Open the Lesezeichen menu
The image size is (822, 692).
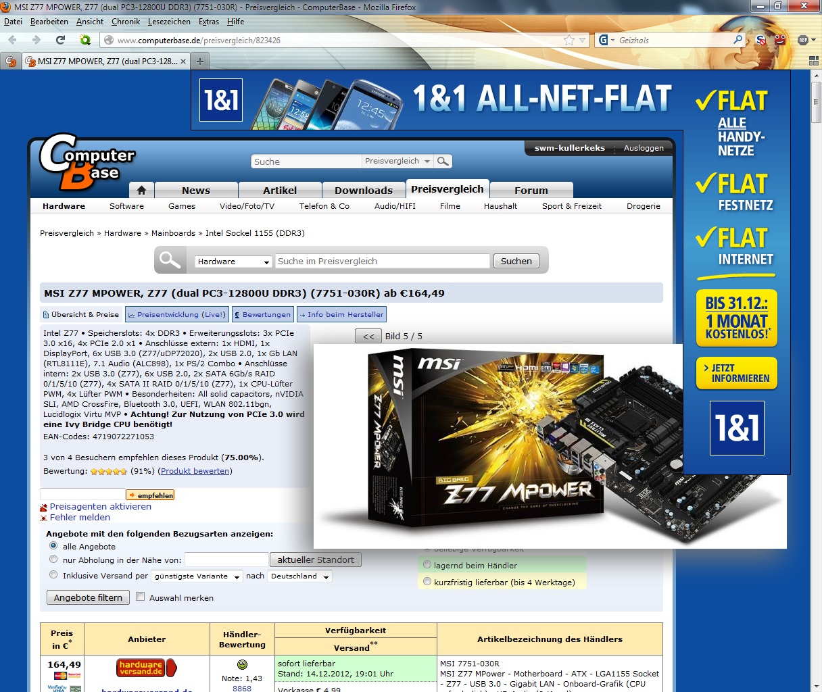pos(169,22)
